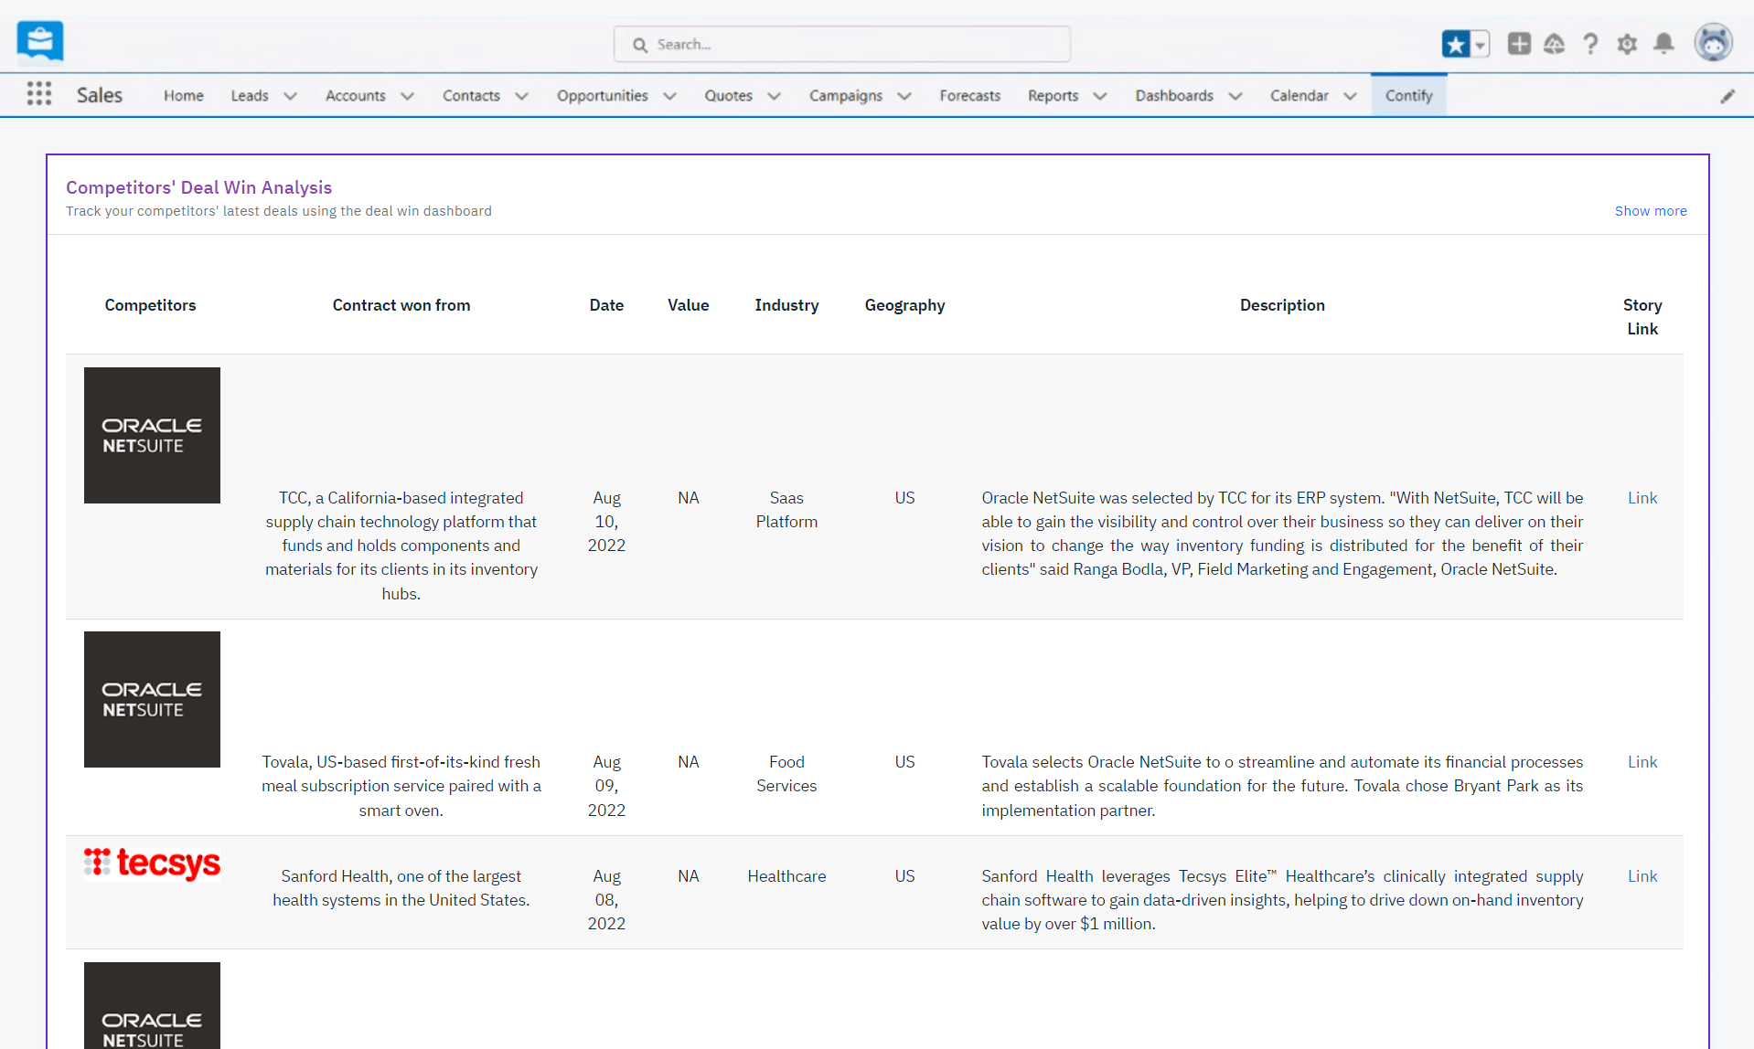Expand the Campaigns dropdown chevron
The image size is (1754, 1049).
pyautogui.click(x=904, y=96)
